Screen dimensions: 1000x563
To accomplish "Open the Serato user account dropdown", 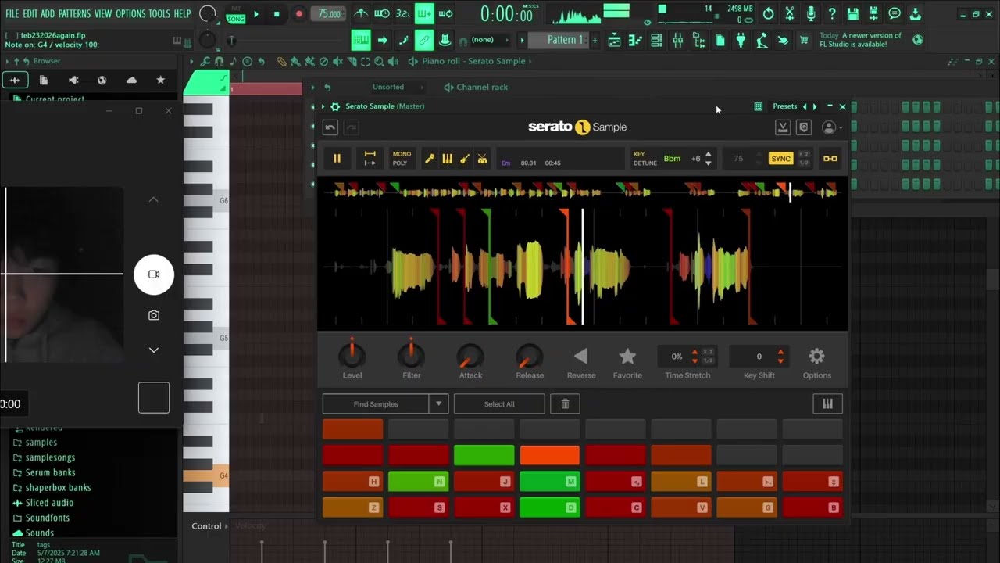I will click(832, 127).
